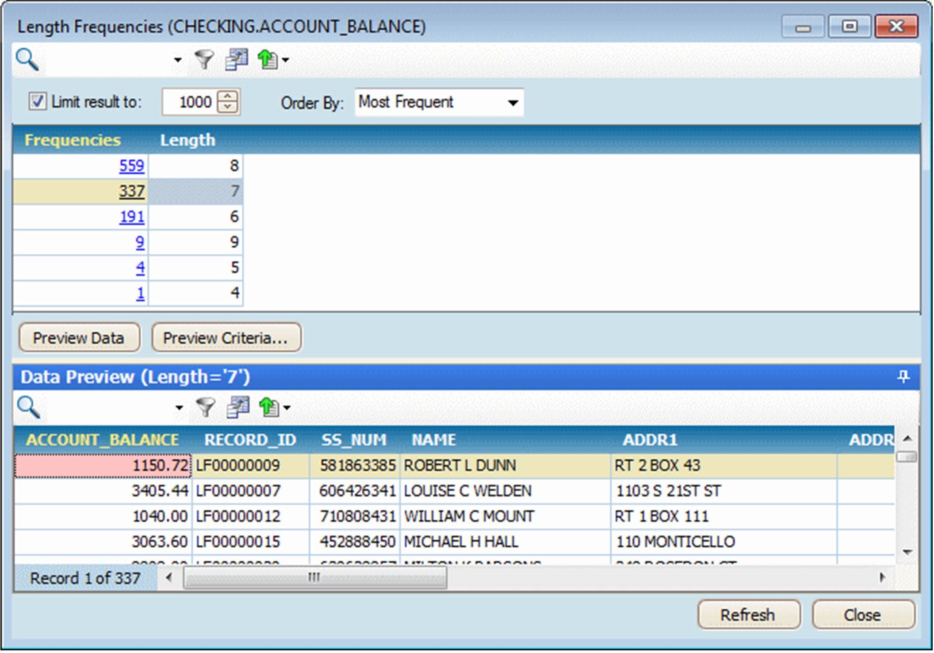Click the search magnifier in the top toolbar
Viewport: 934px width, 653px height.
click(27, 60)
